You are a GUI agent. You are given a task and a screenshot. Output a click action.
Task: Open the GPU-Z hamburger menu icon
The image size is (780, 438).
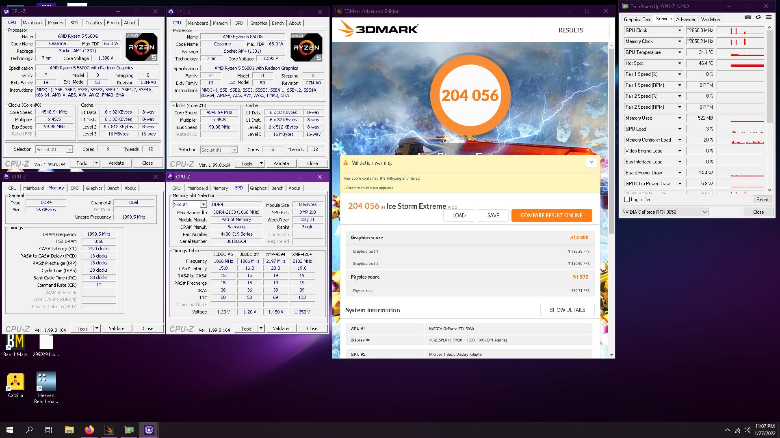[769, 17]
